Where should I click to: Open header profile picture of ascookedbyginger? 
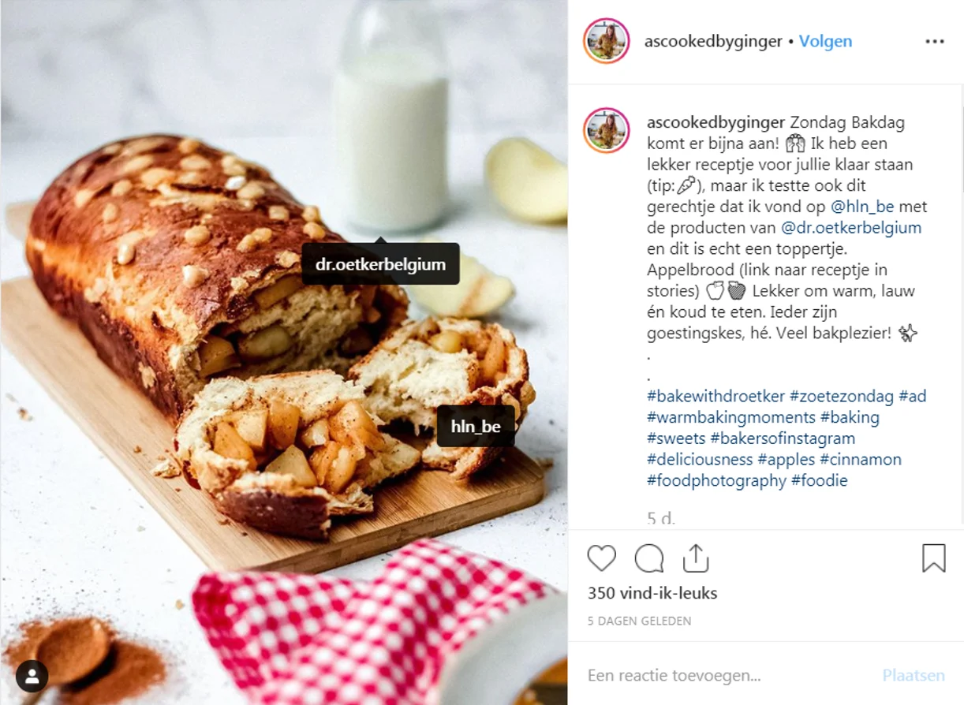coord(606,41)
